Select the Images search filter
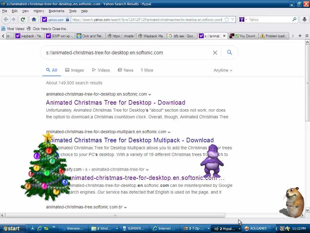The height and width of the screenshot is (233, 310). coord(74,70)
